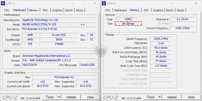Close the right CPU-Z window with X
Image resolution: width=202 pixels, height=101 pixels.
point(196,3)
